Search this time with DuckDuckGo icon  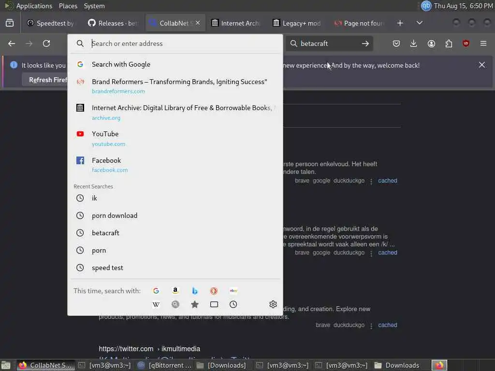pyautogui.click(x=214, y=291)
